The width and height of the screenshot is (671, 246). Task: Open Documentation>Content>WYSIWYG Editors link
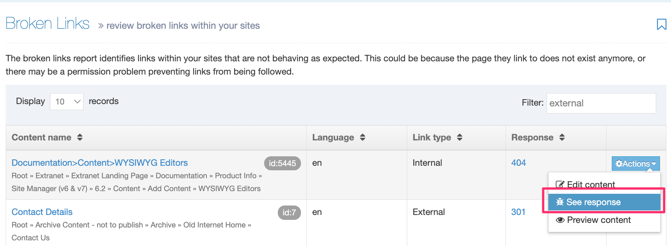tap(99, 163)
